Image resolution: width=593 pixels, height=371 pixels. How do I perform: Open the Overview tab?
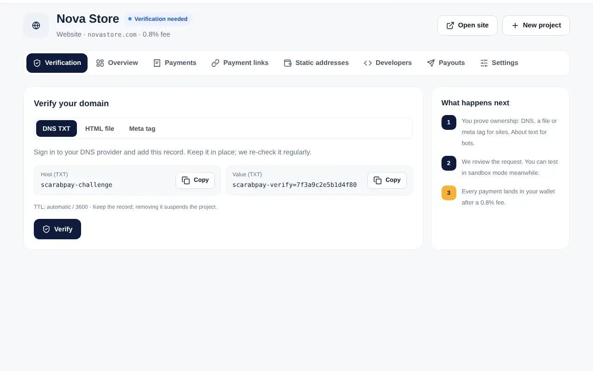(117, 63)
